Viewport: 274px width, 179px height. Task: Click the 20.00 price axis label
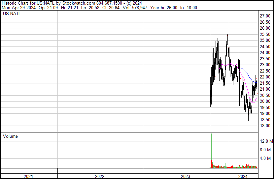click(x=265, y=101)
